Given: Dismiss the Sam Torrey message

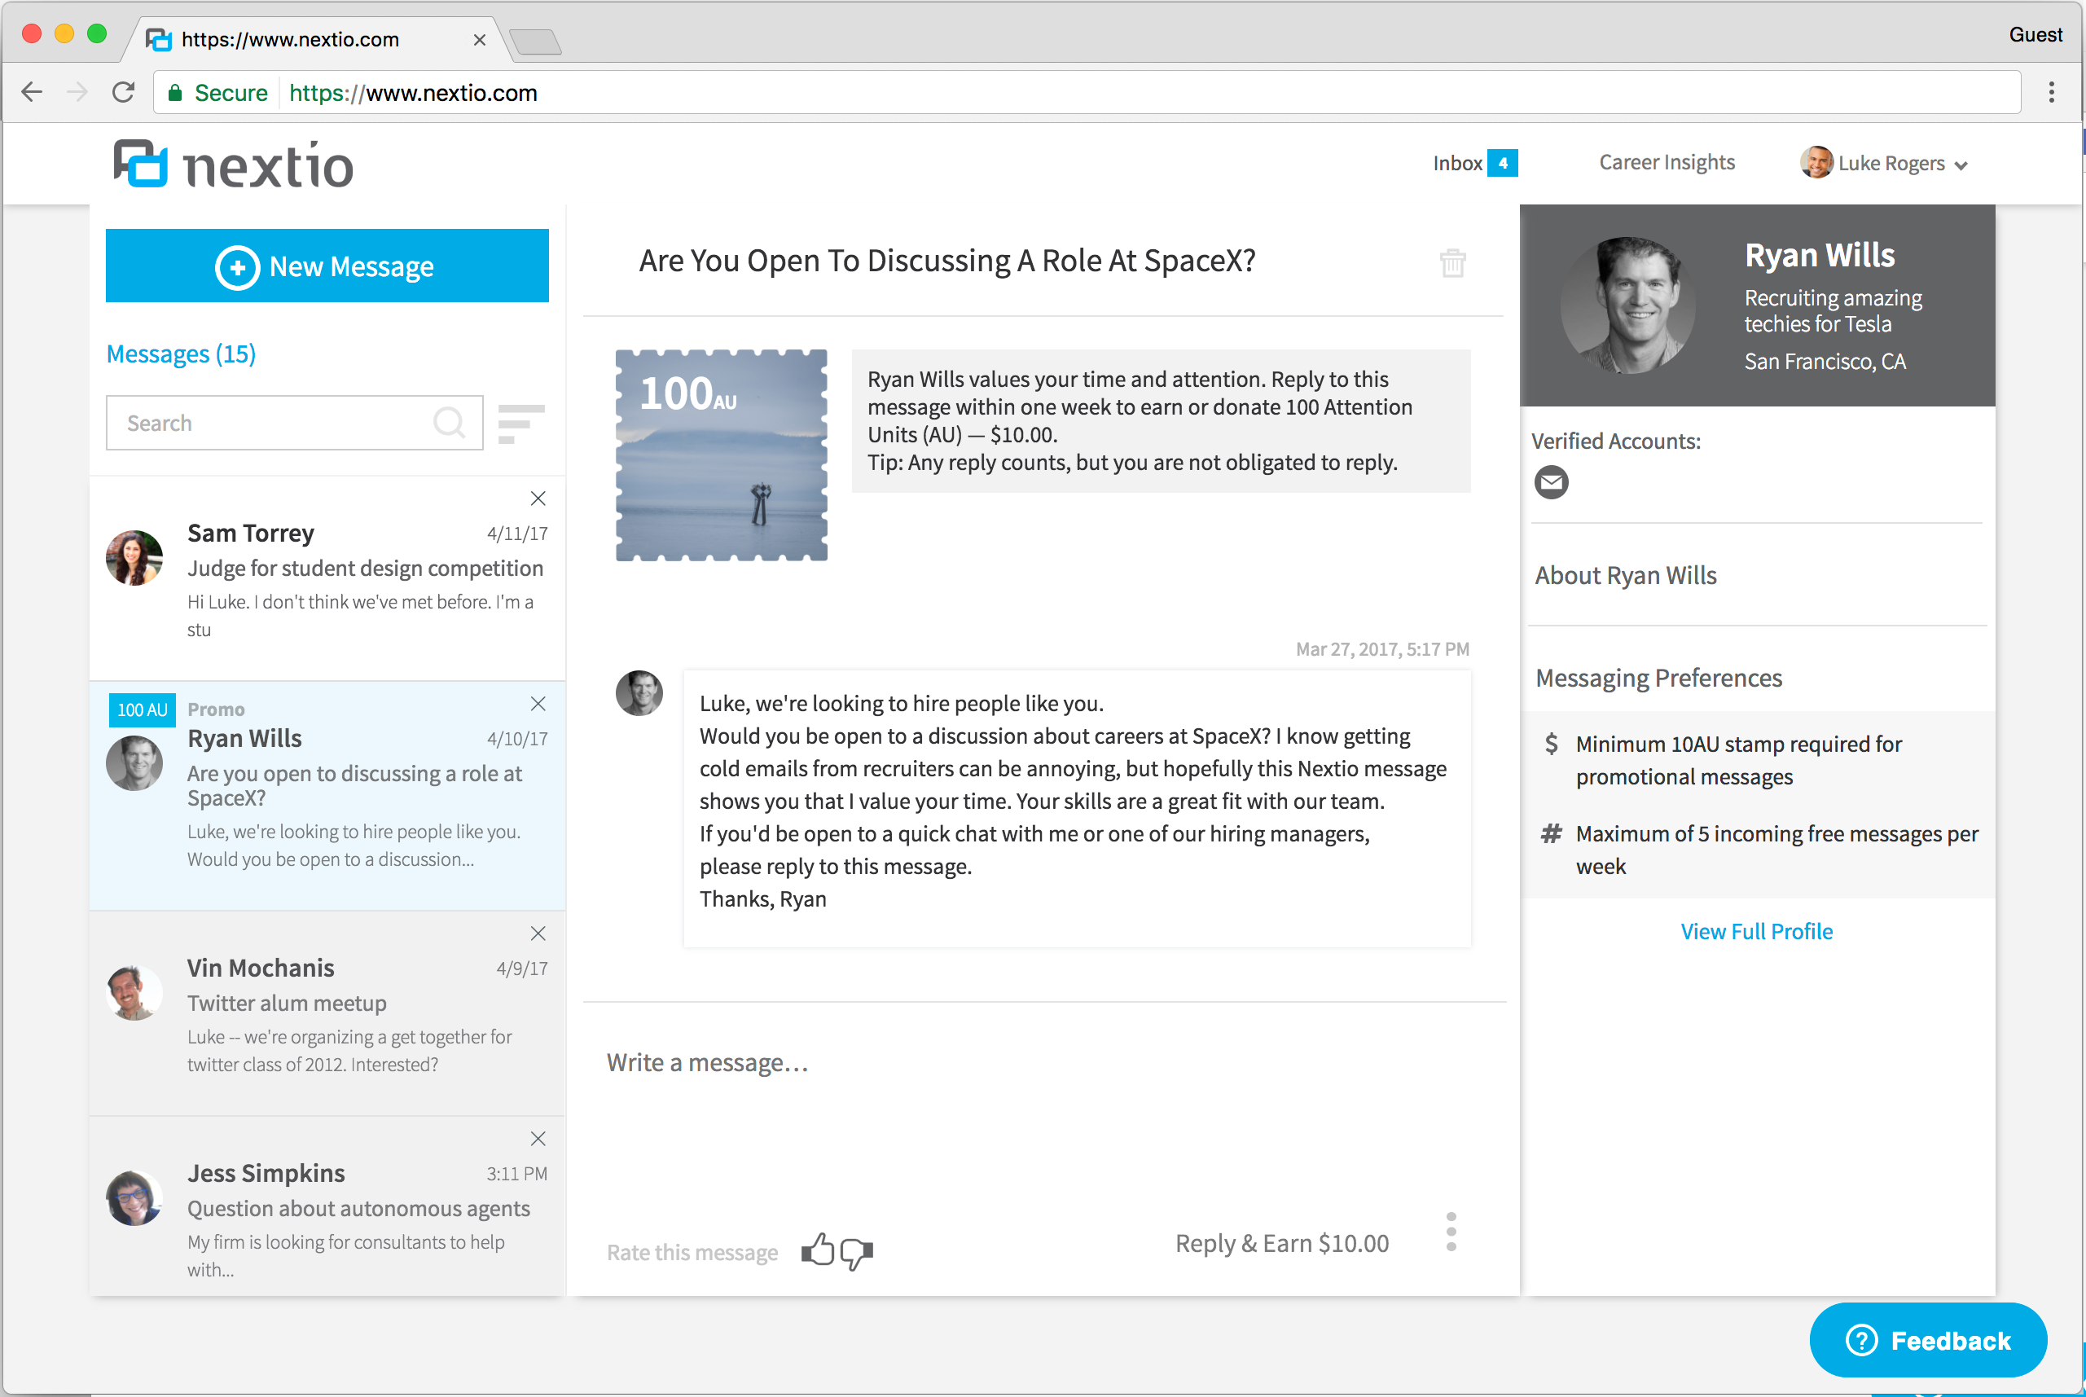Looking at the screenshot, I should (538, 498).
